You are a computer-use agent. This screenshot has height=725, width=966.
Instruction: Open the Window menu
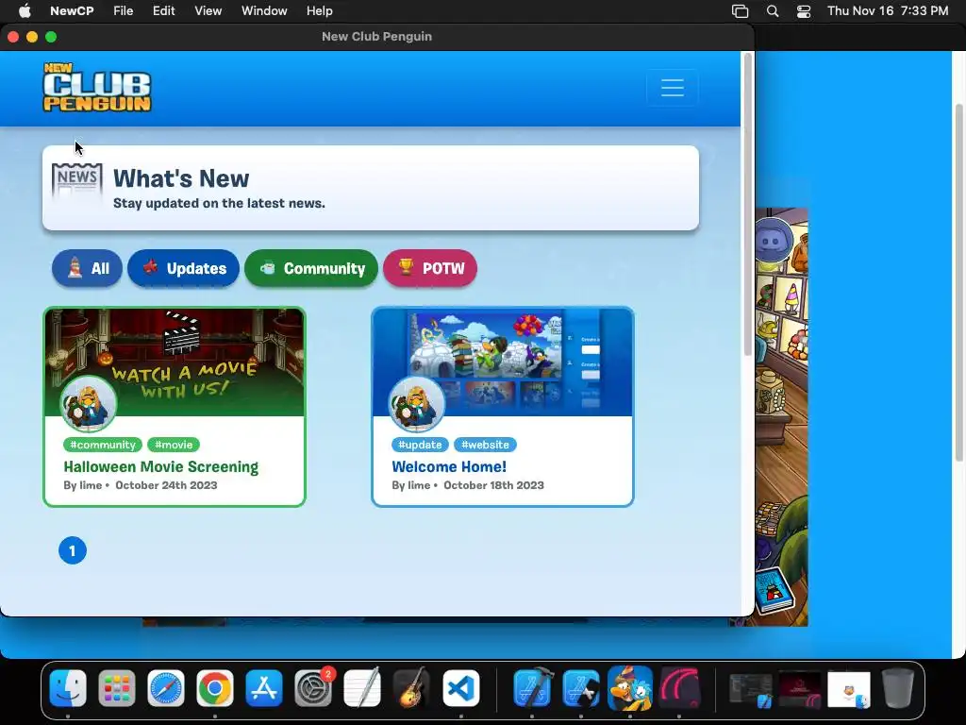click(264, 10)
